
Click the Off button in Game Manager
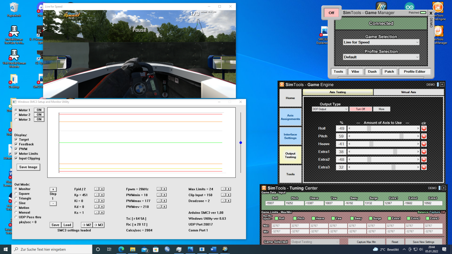point(331,13)
